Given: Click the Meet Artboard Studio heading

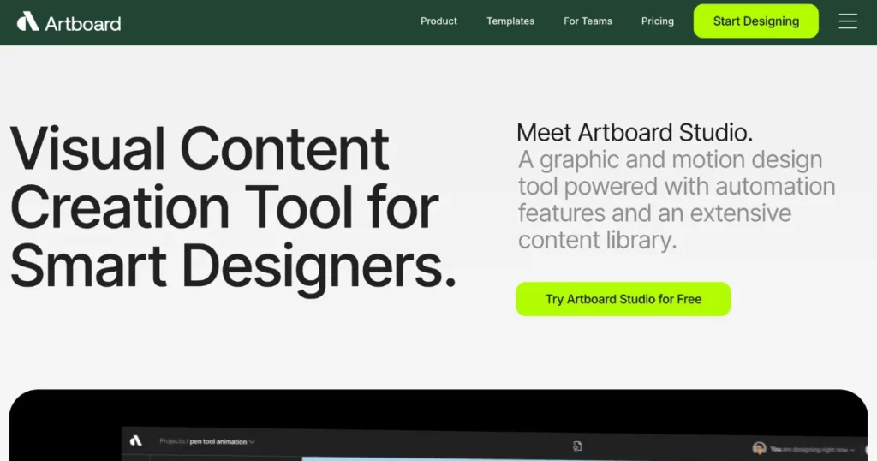Looking at the screenshot, I should [635, 133].
